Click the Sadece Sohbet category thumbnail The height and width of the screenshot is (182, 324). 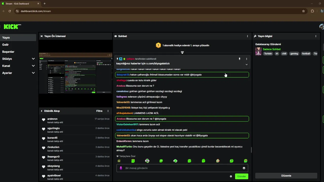point(258,51)
